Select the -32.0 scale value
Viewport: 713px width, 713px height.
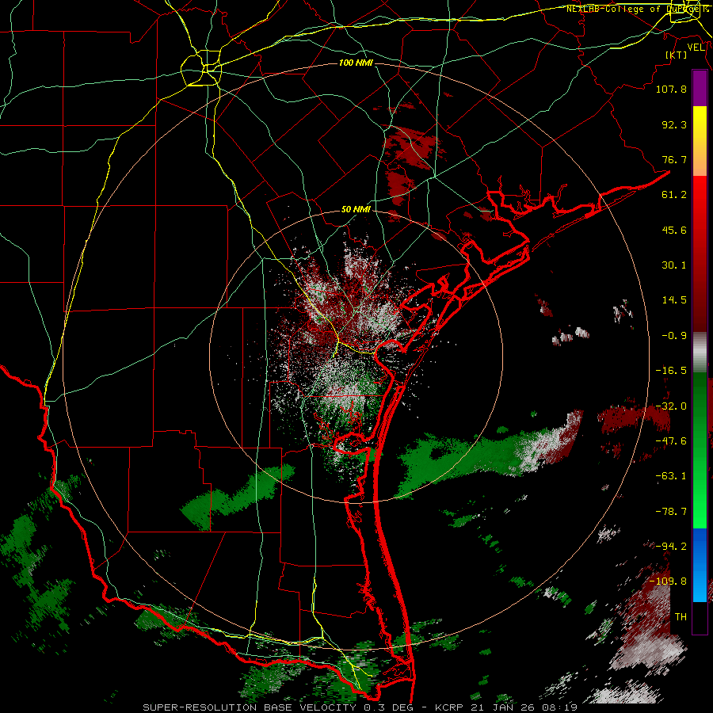coord(671,406)
